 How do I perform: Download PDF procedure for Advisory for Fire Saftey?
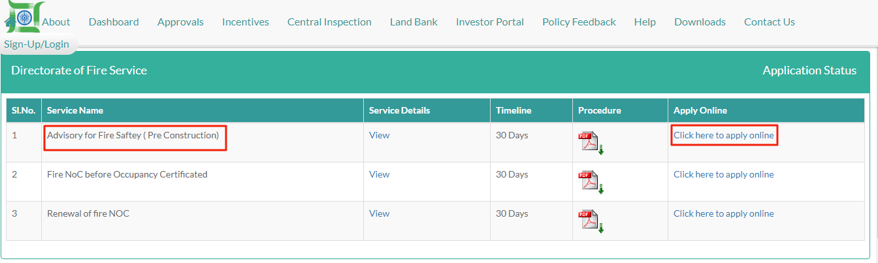pyautogui.click(x=590, y=142)
